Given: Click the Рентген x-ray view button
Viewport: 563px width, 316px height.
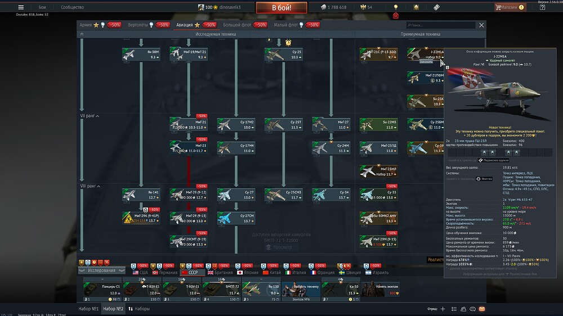Looking at the screenshot, I should coord(484,179).
